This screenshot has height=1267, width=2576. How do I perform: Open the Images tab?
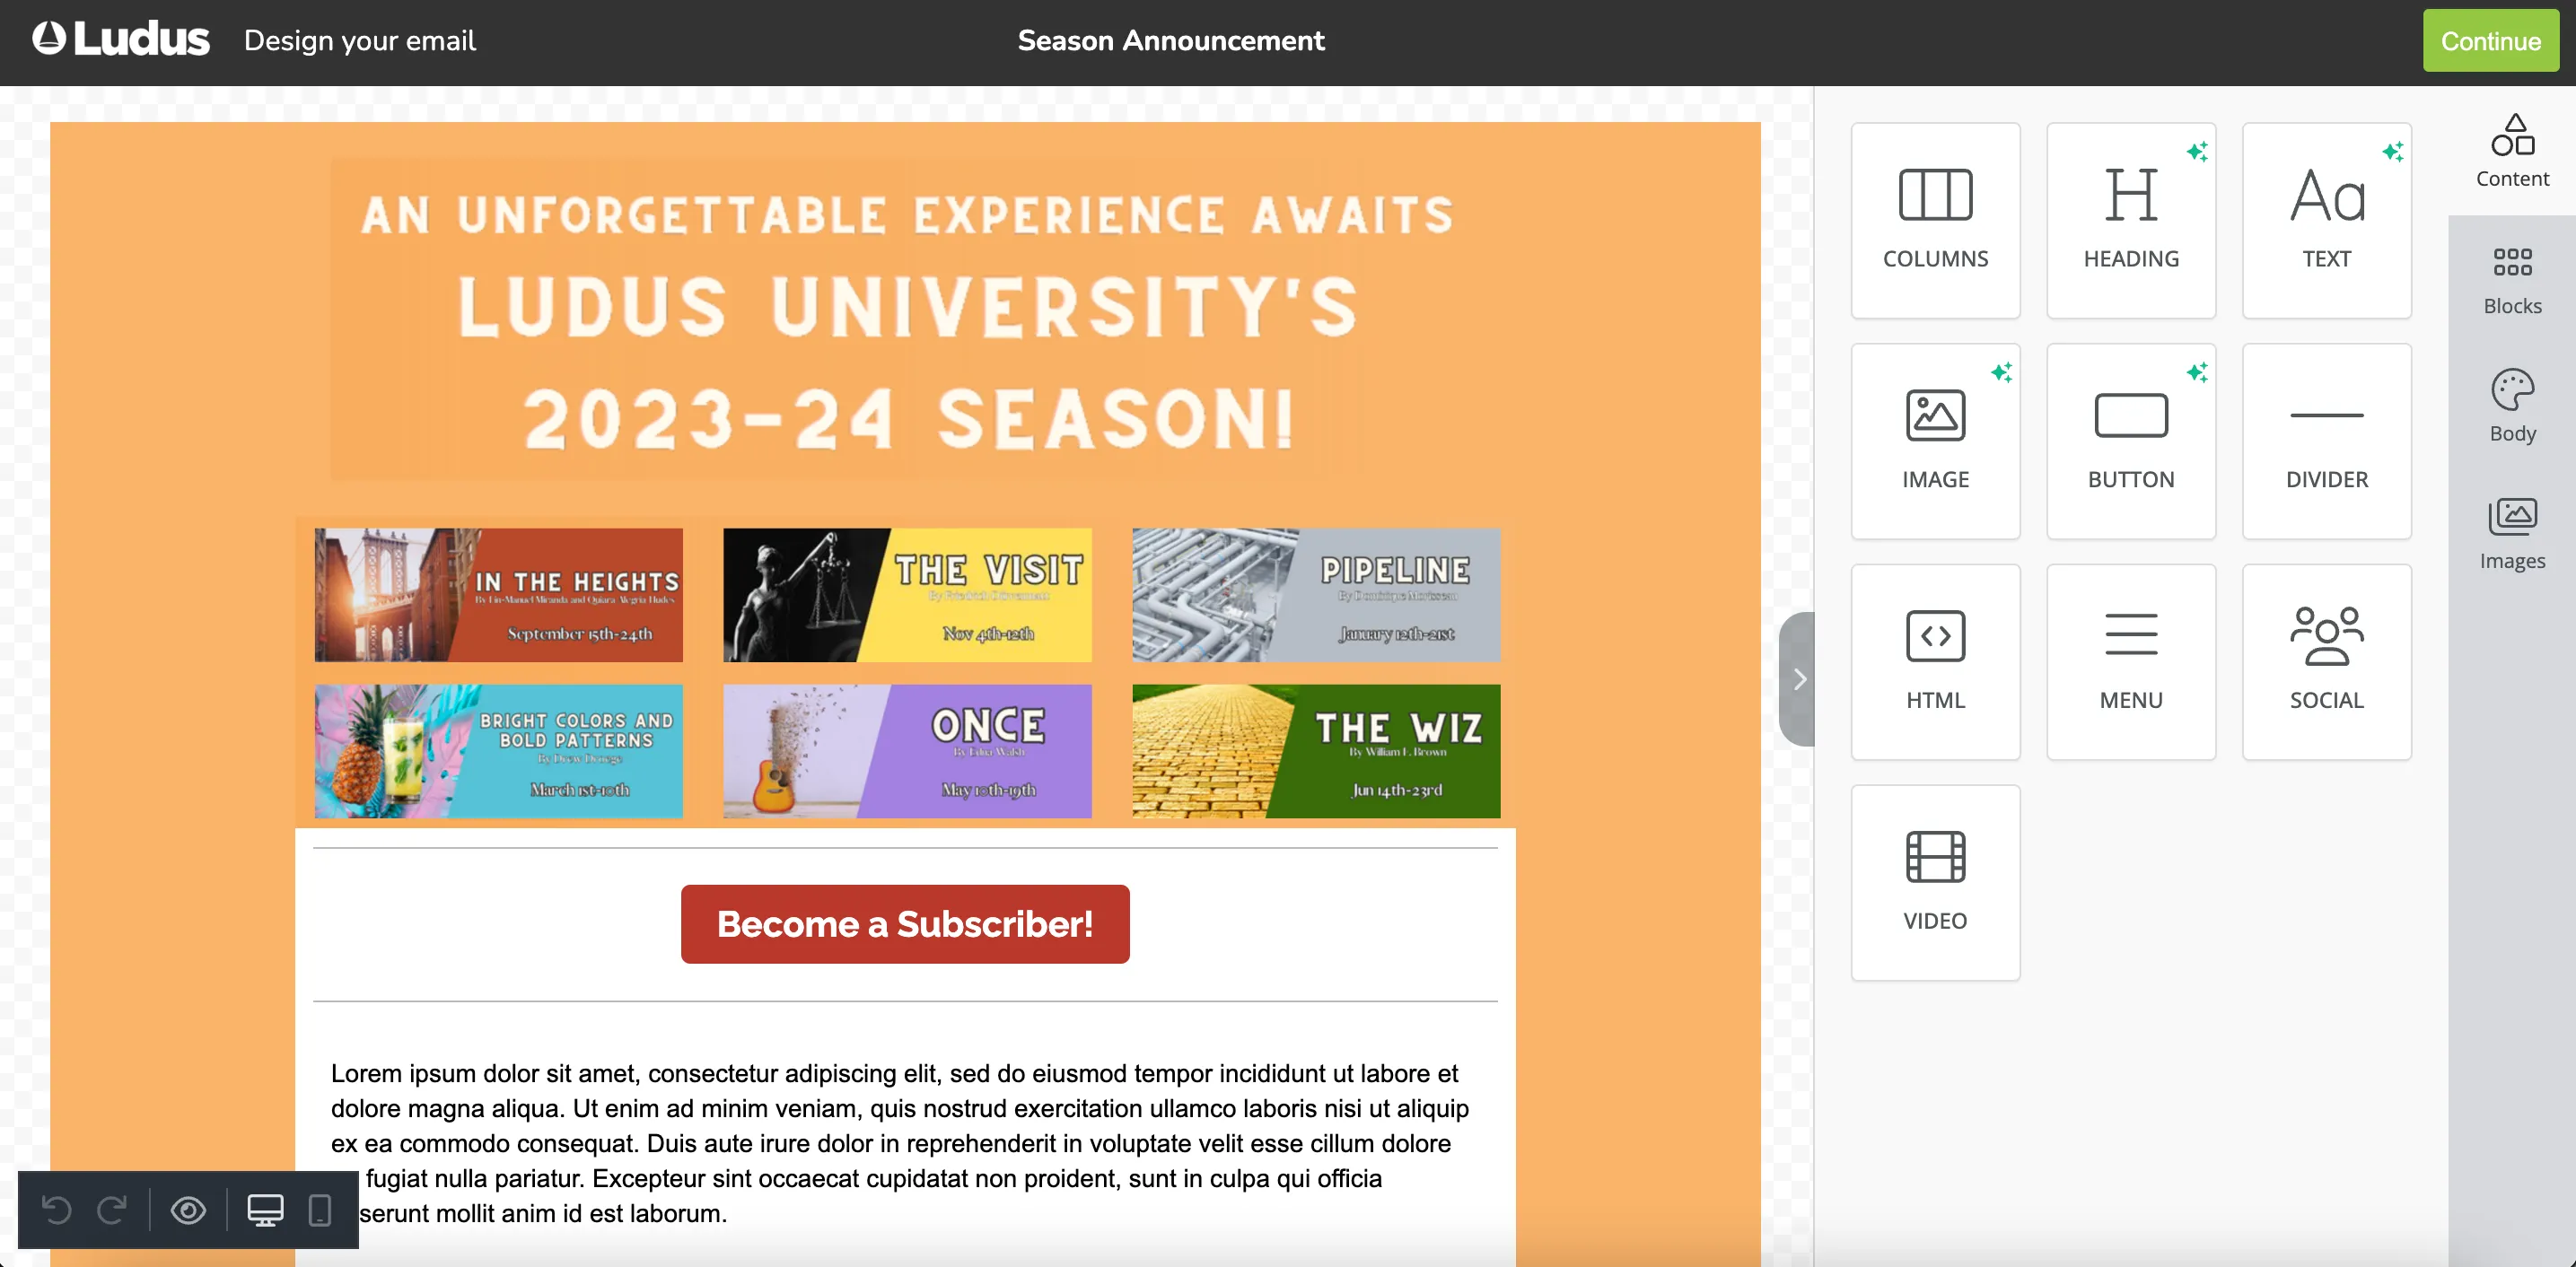click(x=2512, y=534)
